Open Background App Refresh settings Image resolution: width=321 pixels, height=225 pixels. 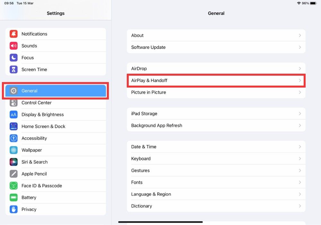click(216, 125)
